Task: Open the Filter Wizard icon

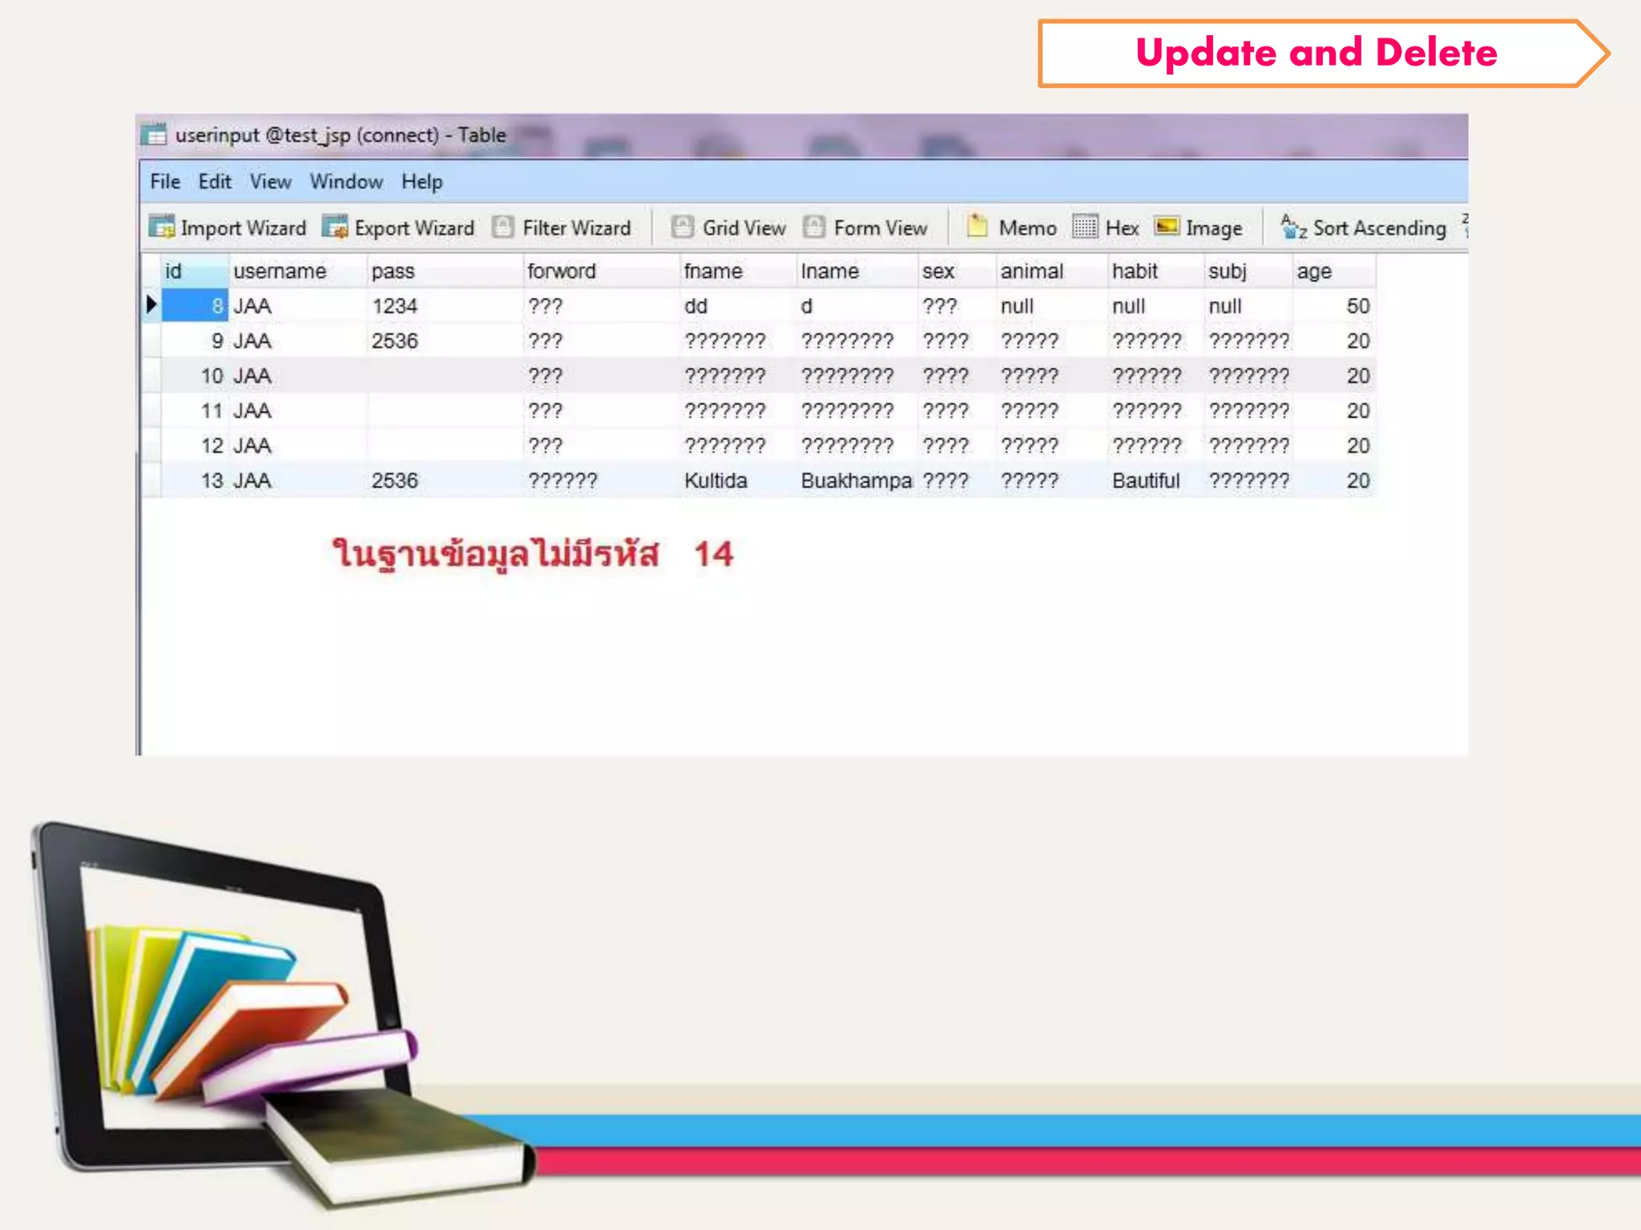Action: point(503,227)
